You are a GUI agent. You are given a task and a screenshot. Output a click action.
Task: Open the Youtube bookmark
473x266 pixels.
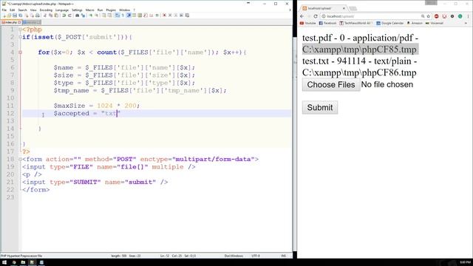(x=307, y=23)
